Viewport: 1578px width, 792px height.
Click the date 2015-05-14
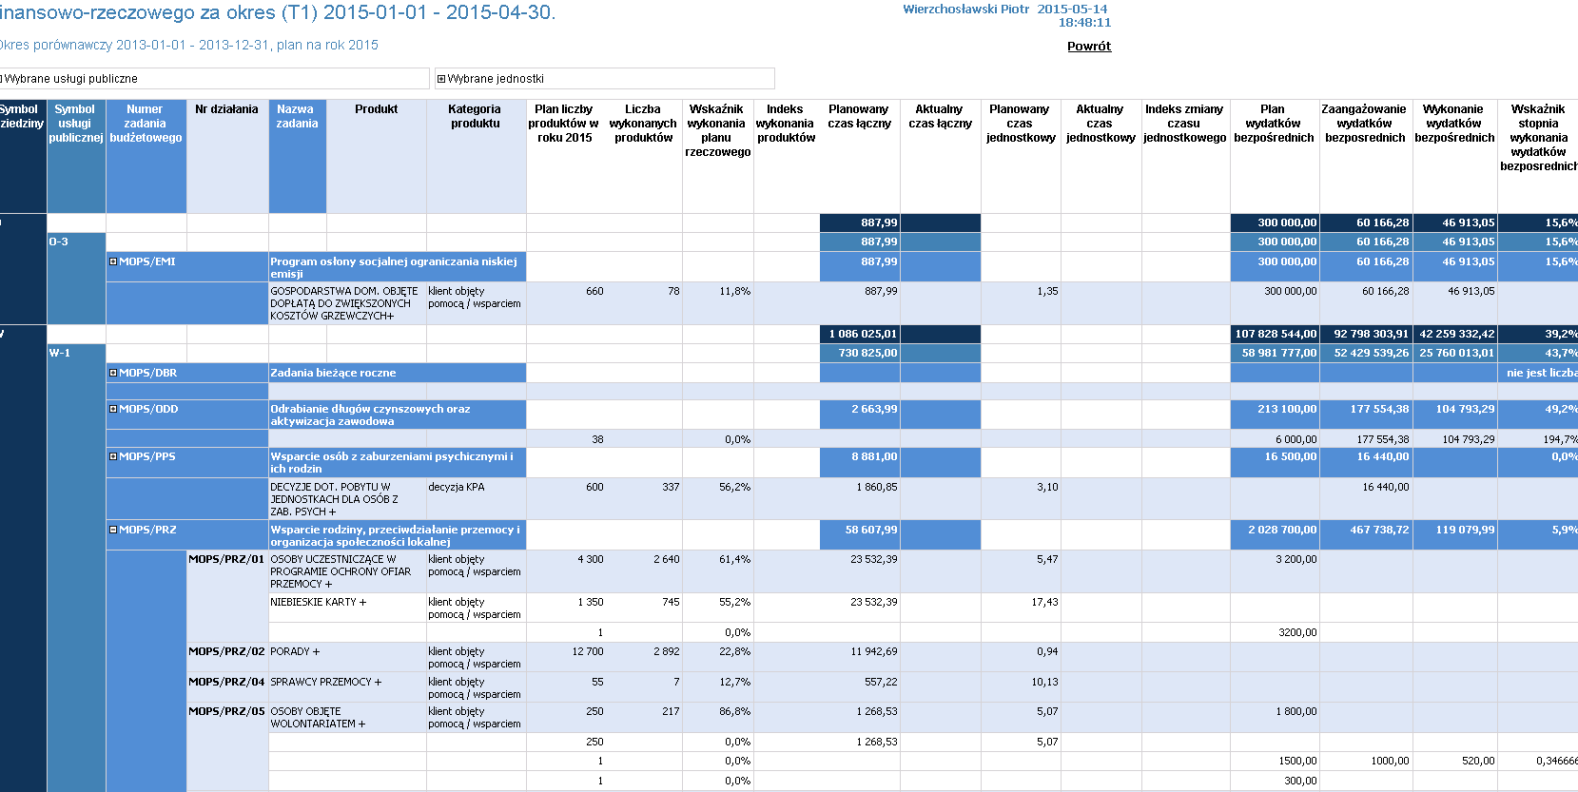1072,9
